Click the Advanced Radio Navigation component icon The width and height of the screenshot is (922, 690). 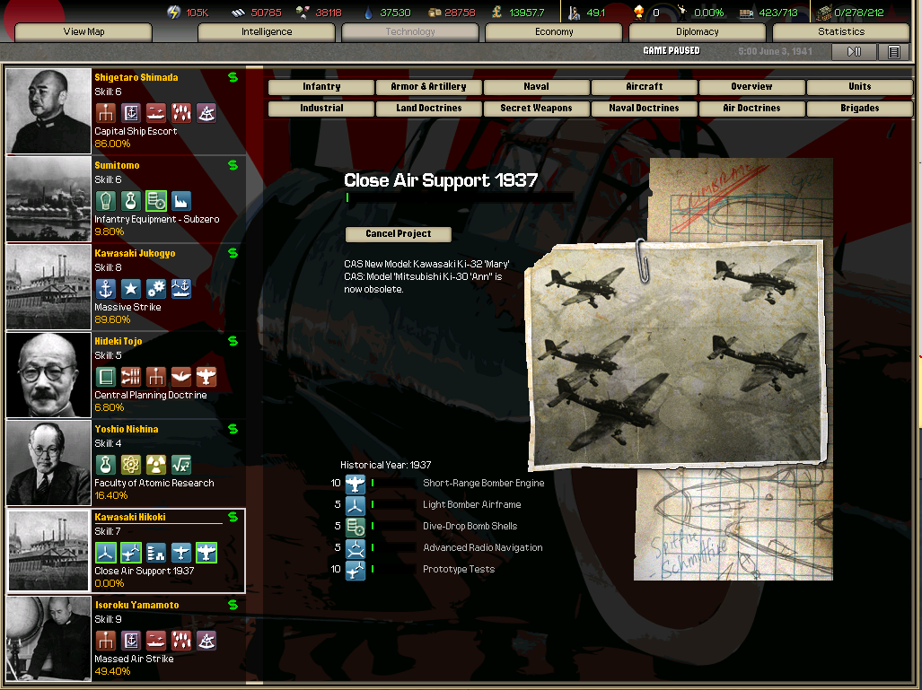[356, 548]
